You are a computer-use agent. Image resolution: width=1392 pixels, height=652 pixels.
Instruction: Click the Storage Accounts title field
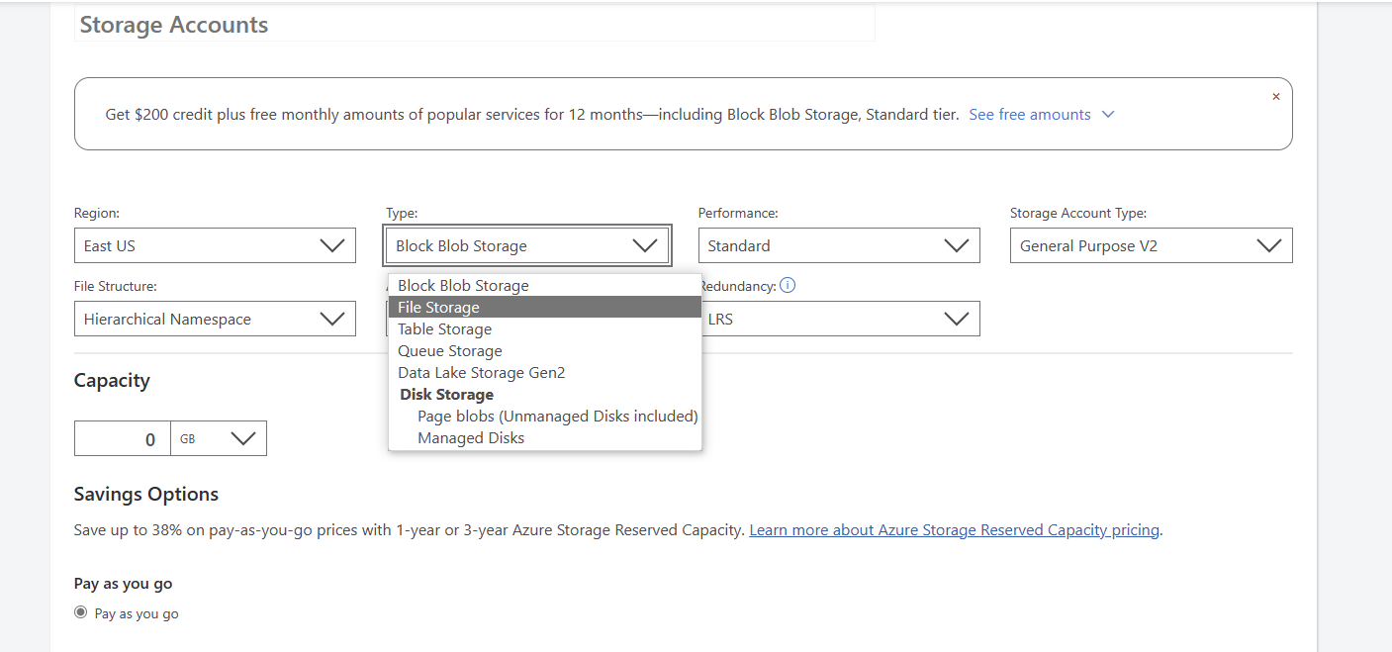tap(475, 25)
